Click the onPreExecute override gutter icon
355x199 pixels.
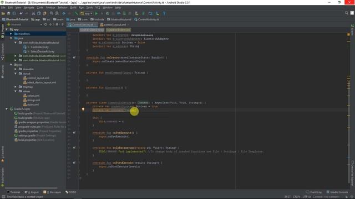point(74,133)
